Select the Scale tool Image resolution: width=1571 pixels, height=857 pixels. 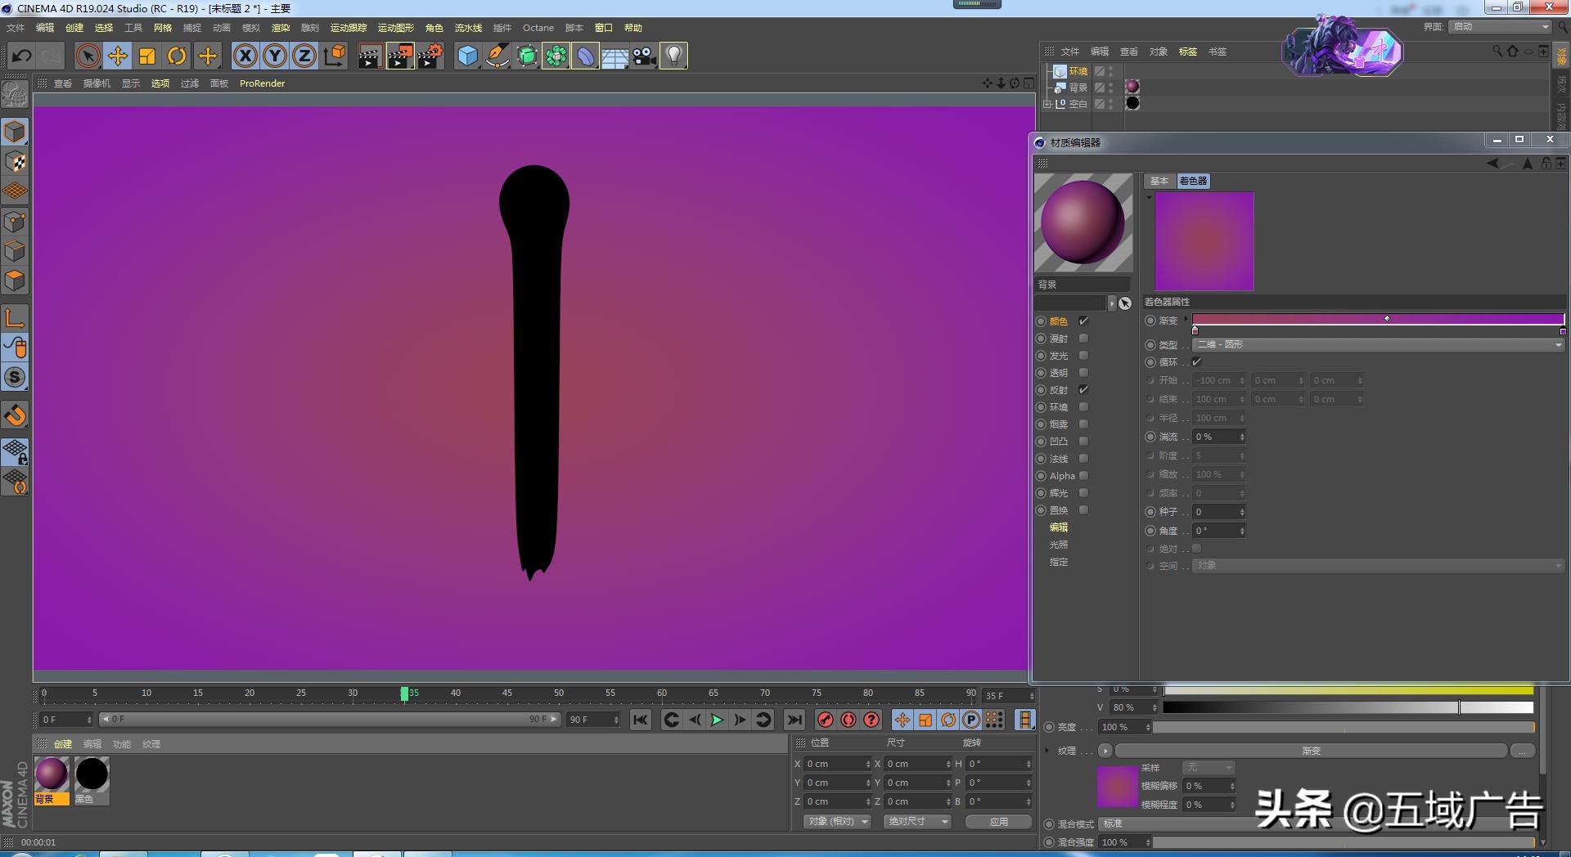coord(147,56)
